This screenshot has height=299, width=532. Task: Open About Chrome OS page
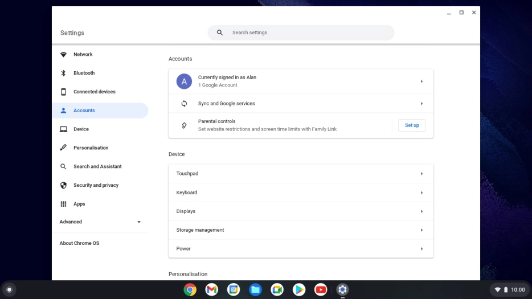(x=79, y=243)
